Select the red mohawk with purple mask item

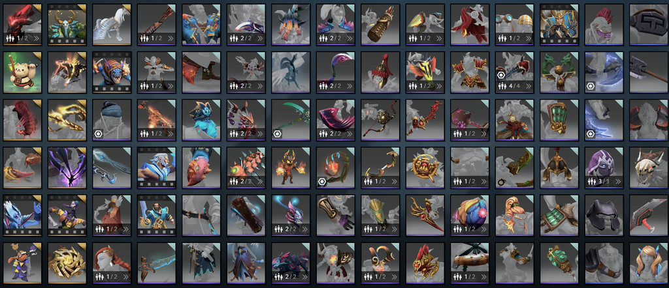click(604, 25)
